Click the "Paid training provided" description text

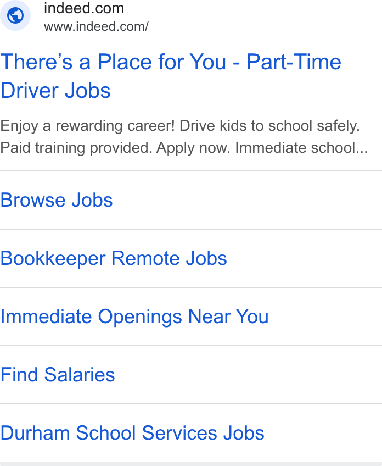[76, 148]
